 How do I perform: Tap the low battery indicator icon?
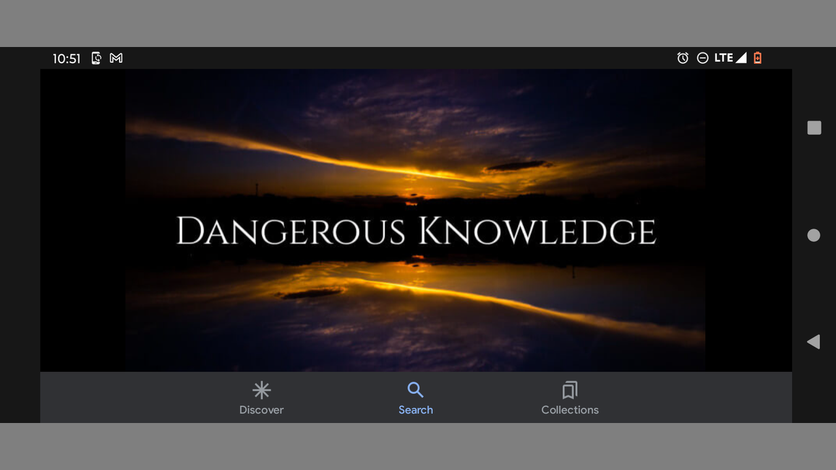tap(758, 58)
